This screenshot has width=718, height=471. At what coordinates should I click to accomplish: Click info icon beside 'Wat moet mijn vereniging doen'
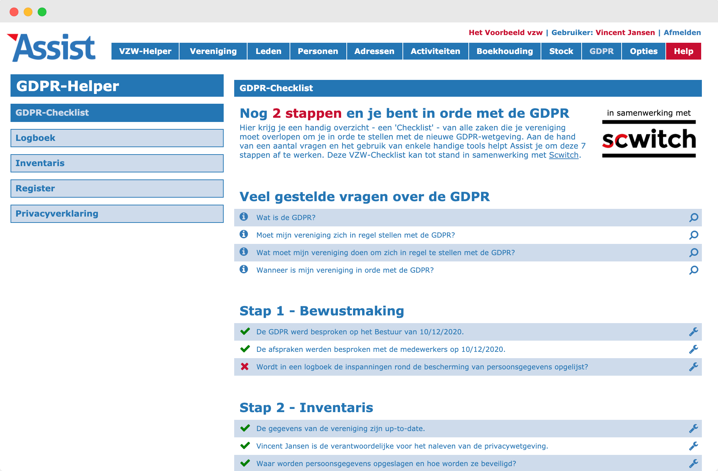244,252
